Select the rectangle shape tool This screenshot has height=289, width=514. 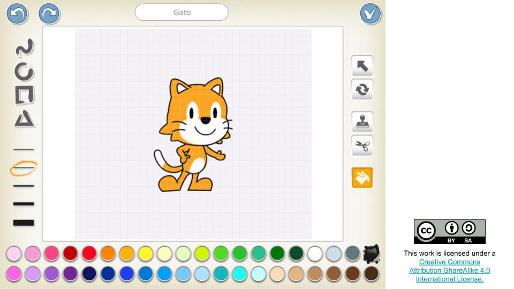(24, 95)
